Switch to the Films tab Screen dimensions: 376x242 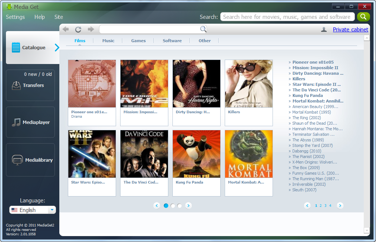coord(80,41)
